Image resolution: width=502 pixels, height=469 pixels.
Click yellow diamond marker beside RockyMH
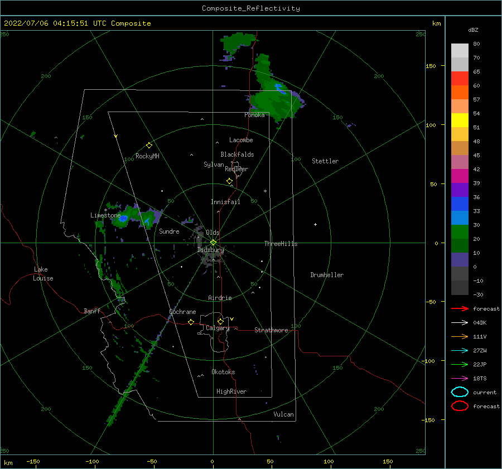(x=149, y=146)
